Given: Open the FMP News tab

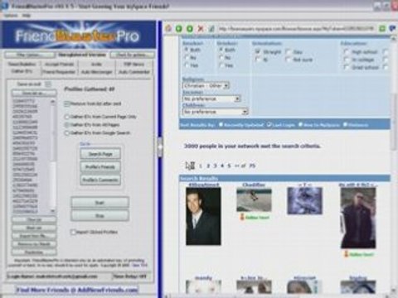Looking at the screenshot, I should [134, 65].
